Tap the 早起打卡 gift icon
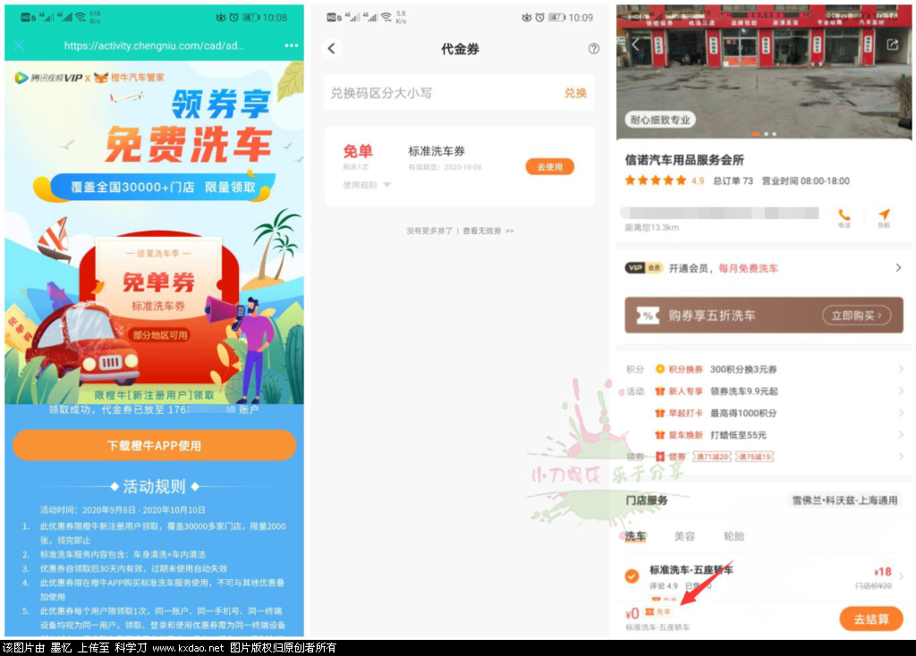 click(660, 413)
